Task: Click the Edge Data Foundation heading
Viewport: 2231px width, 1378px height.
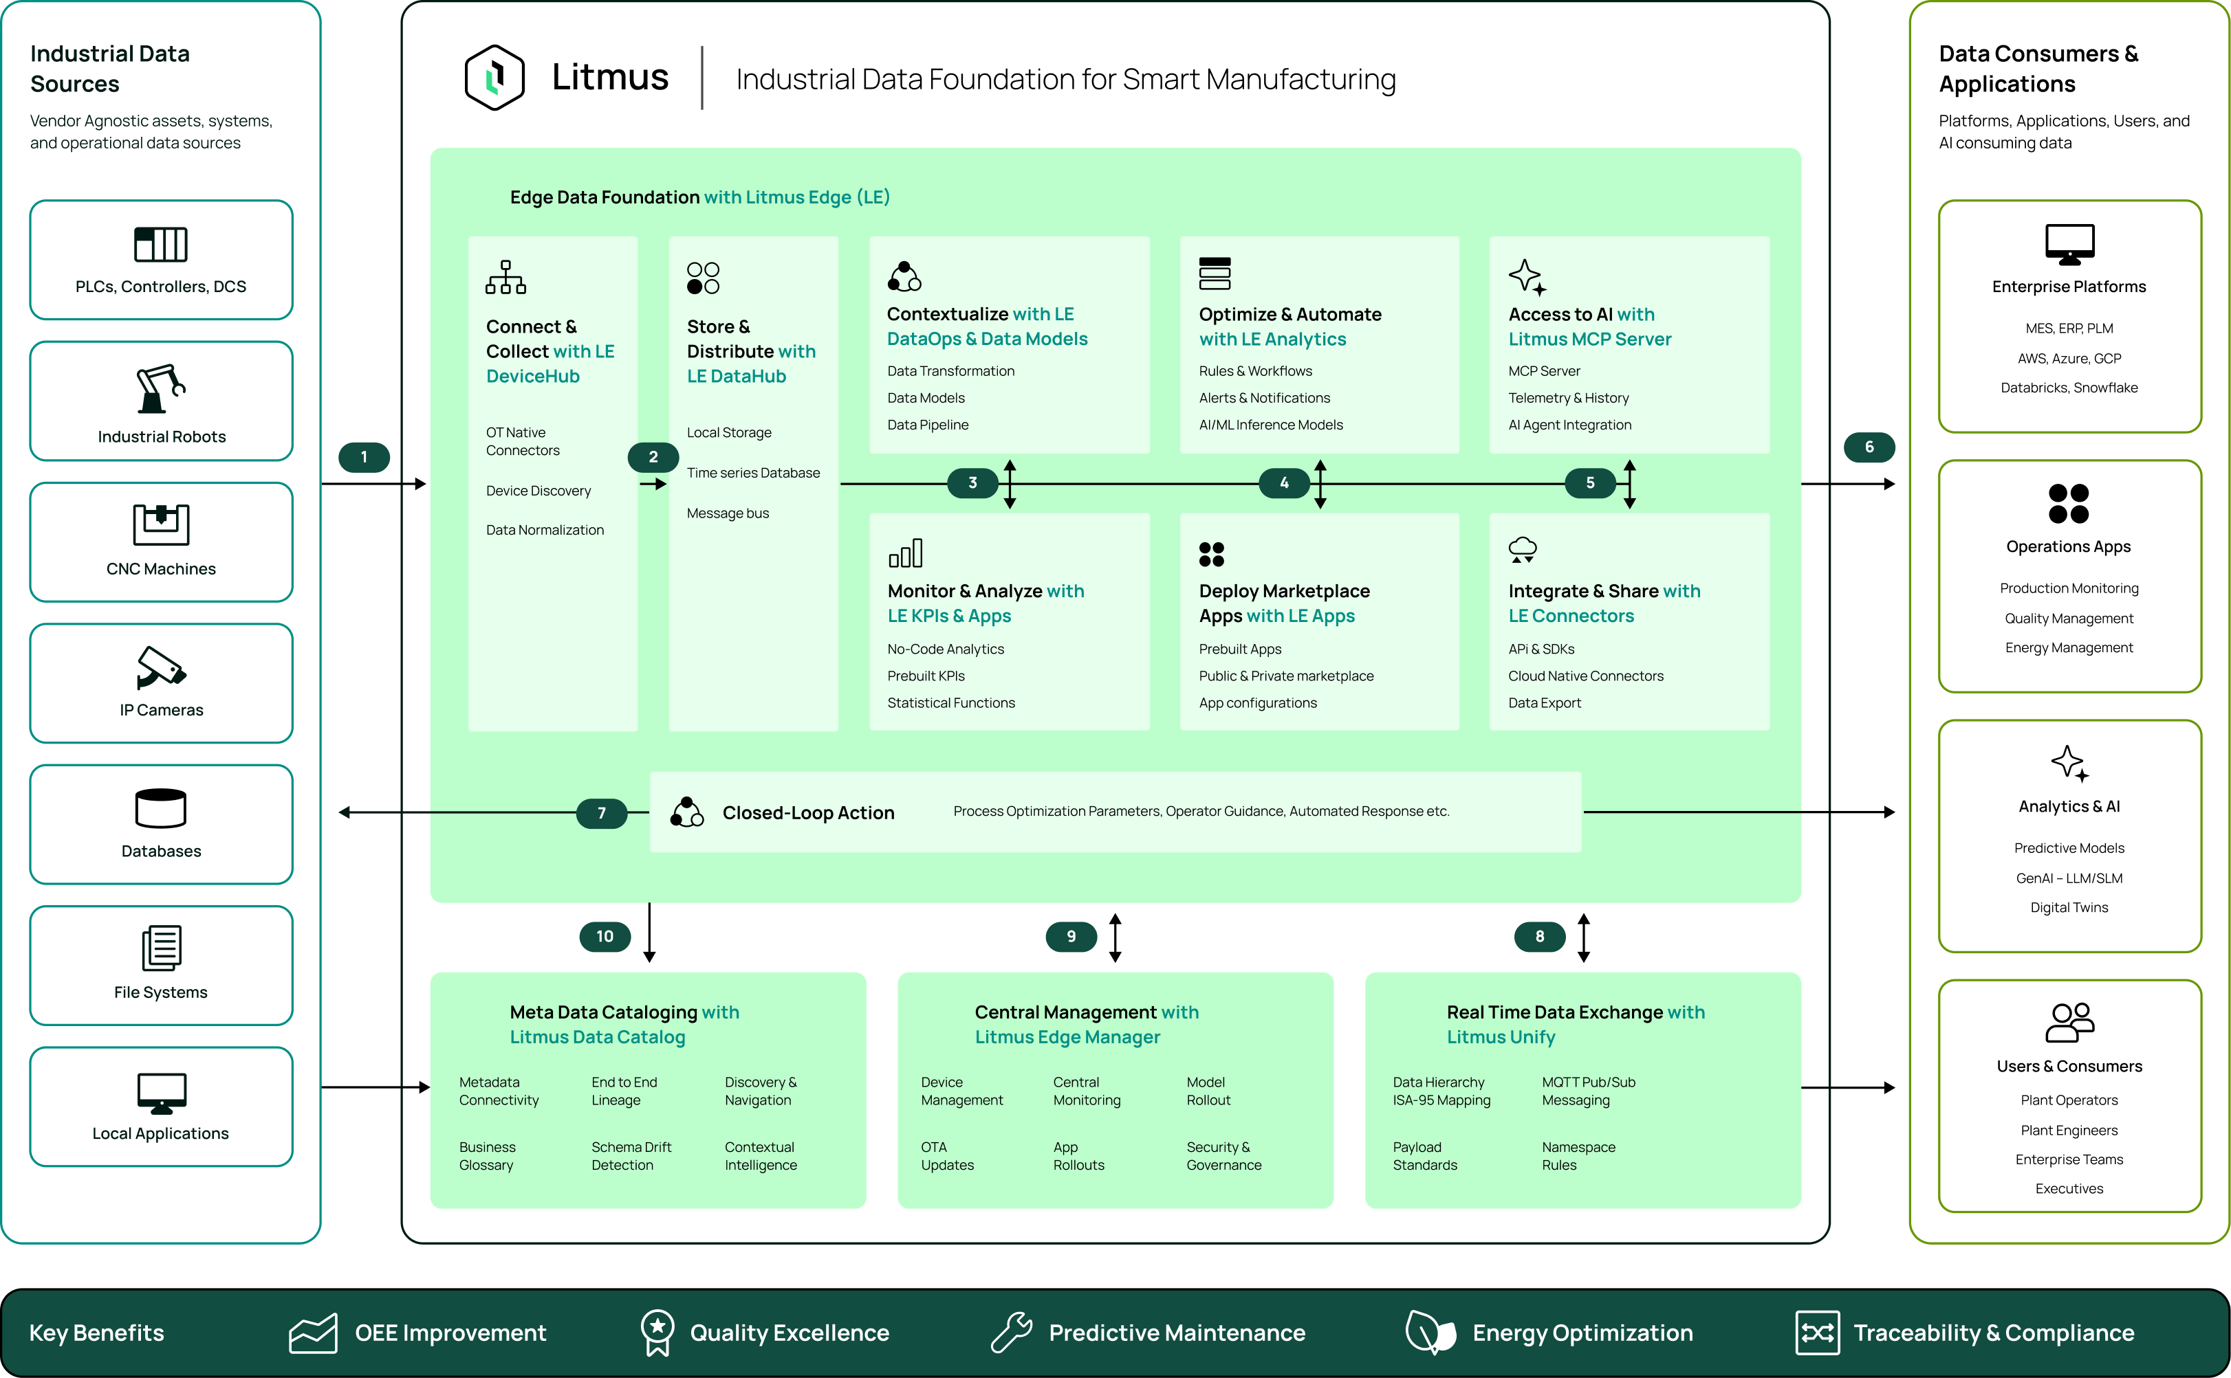Action: pyautogui.click(x=699, y=198)
